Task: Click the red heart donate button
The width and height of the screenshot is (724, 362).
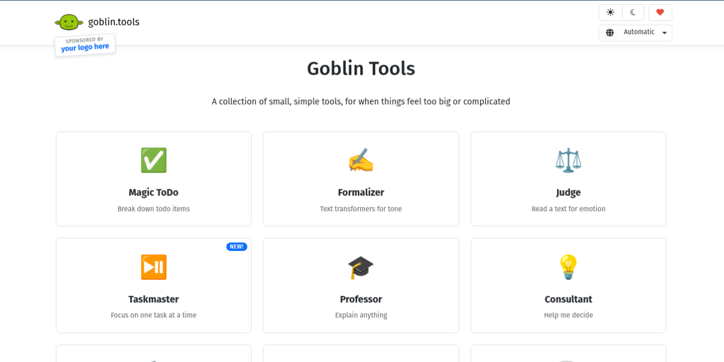Action: tap(660, 13)
